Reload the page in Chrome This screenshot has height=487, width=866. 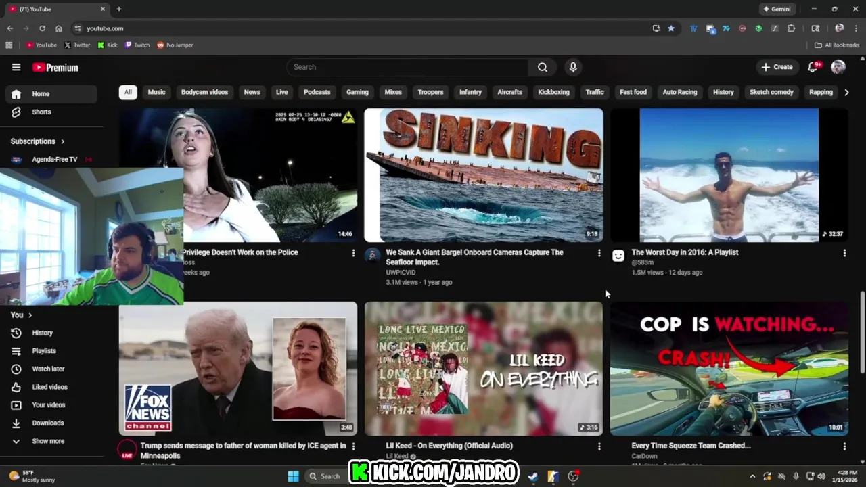point(42,28)
